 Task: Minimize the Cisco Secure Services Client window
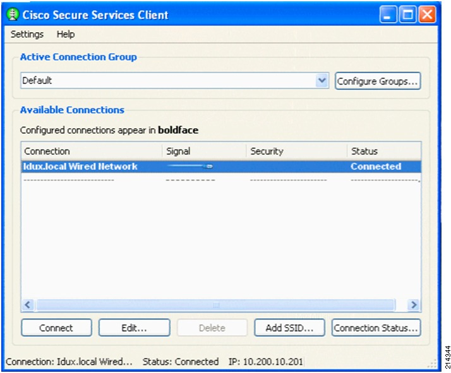pyautogui.click(x=388, y=15)
